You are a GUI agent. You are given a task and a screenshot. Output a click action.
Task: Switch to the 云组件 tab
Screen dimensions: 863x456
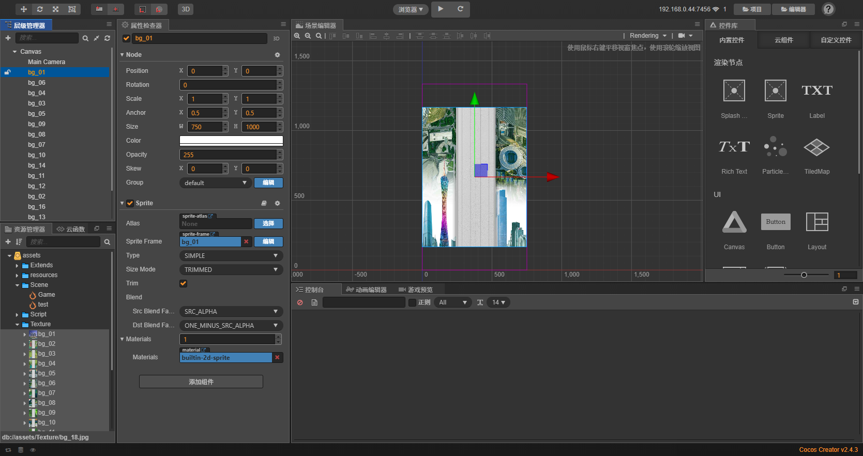pyautogui.click(x=783, y=40)
